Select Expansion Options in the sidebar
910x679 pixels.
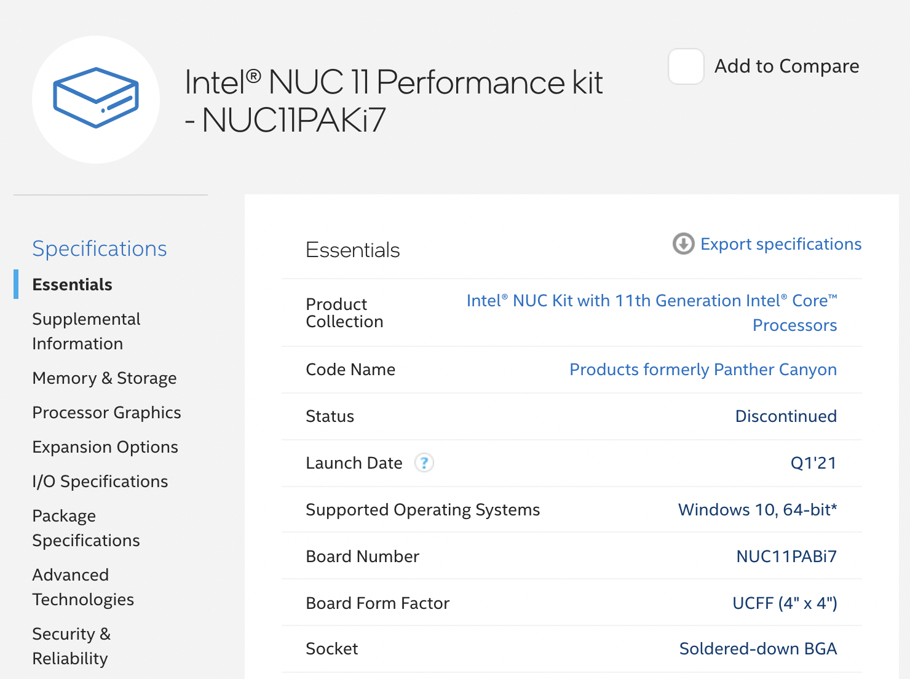click(x=105, y=447)
